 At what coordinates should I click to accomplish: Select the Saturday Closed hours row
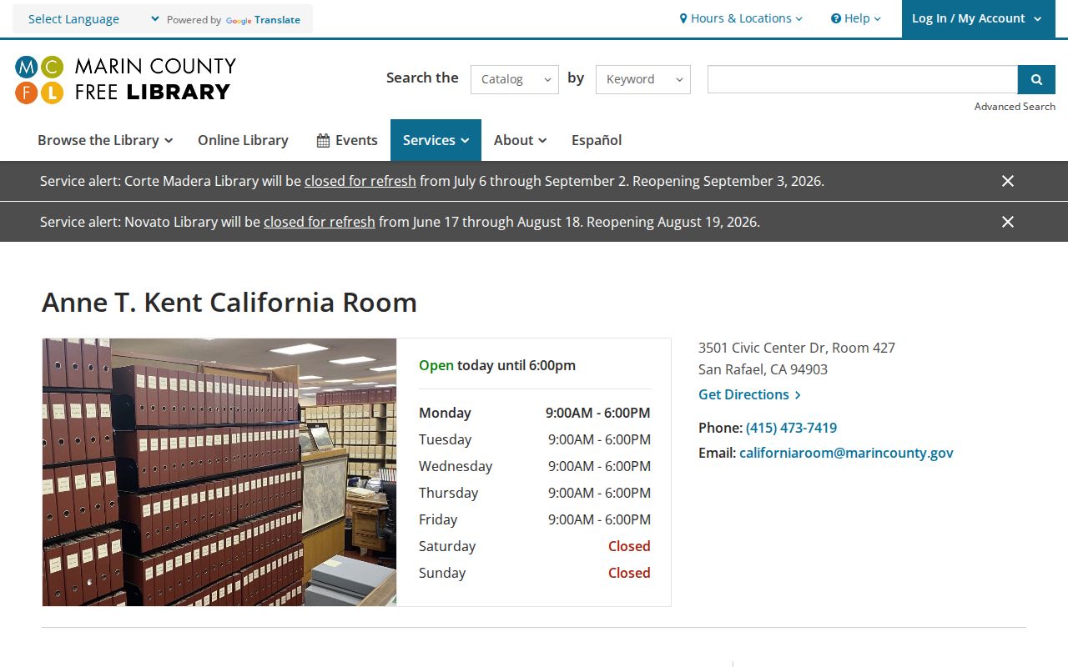coord(534,546)
